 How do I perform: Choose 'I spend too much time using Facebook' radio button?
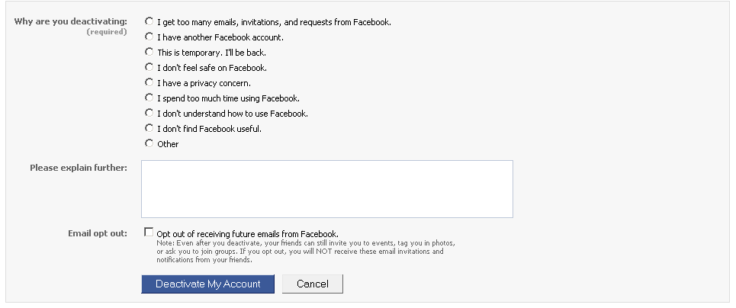(x=149, y=98)
